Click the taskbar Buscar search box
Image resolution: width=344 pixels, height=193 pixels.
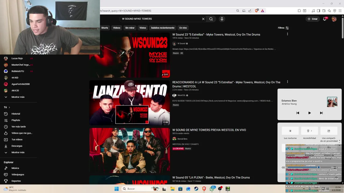[x=141, y=189]
